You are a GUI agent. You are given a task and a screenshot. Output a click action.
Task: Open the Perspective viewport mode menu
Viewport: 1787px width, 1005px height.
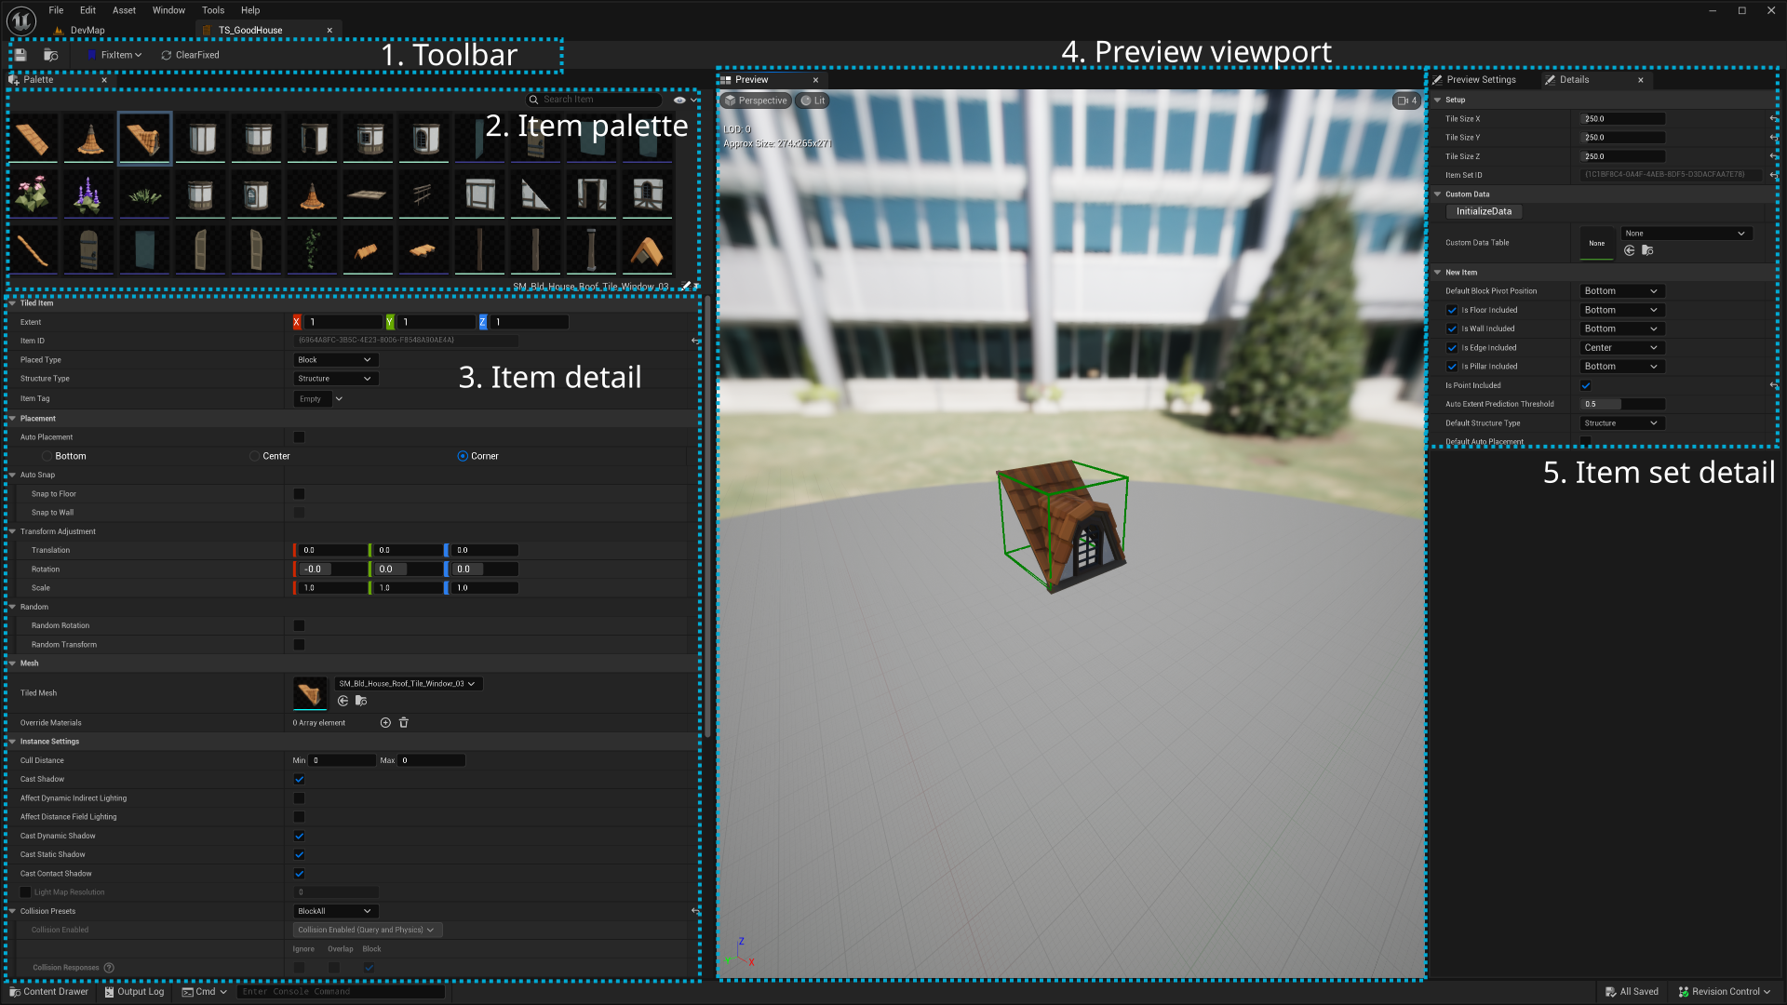[756, 100]
